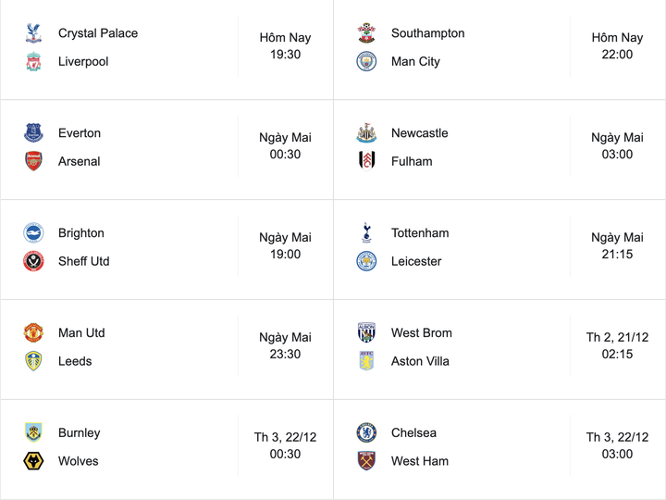Screen dimensions: 666x500
Task: Select the West Ham team name
Action: coord(420,461)
